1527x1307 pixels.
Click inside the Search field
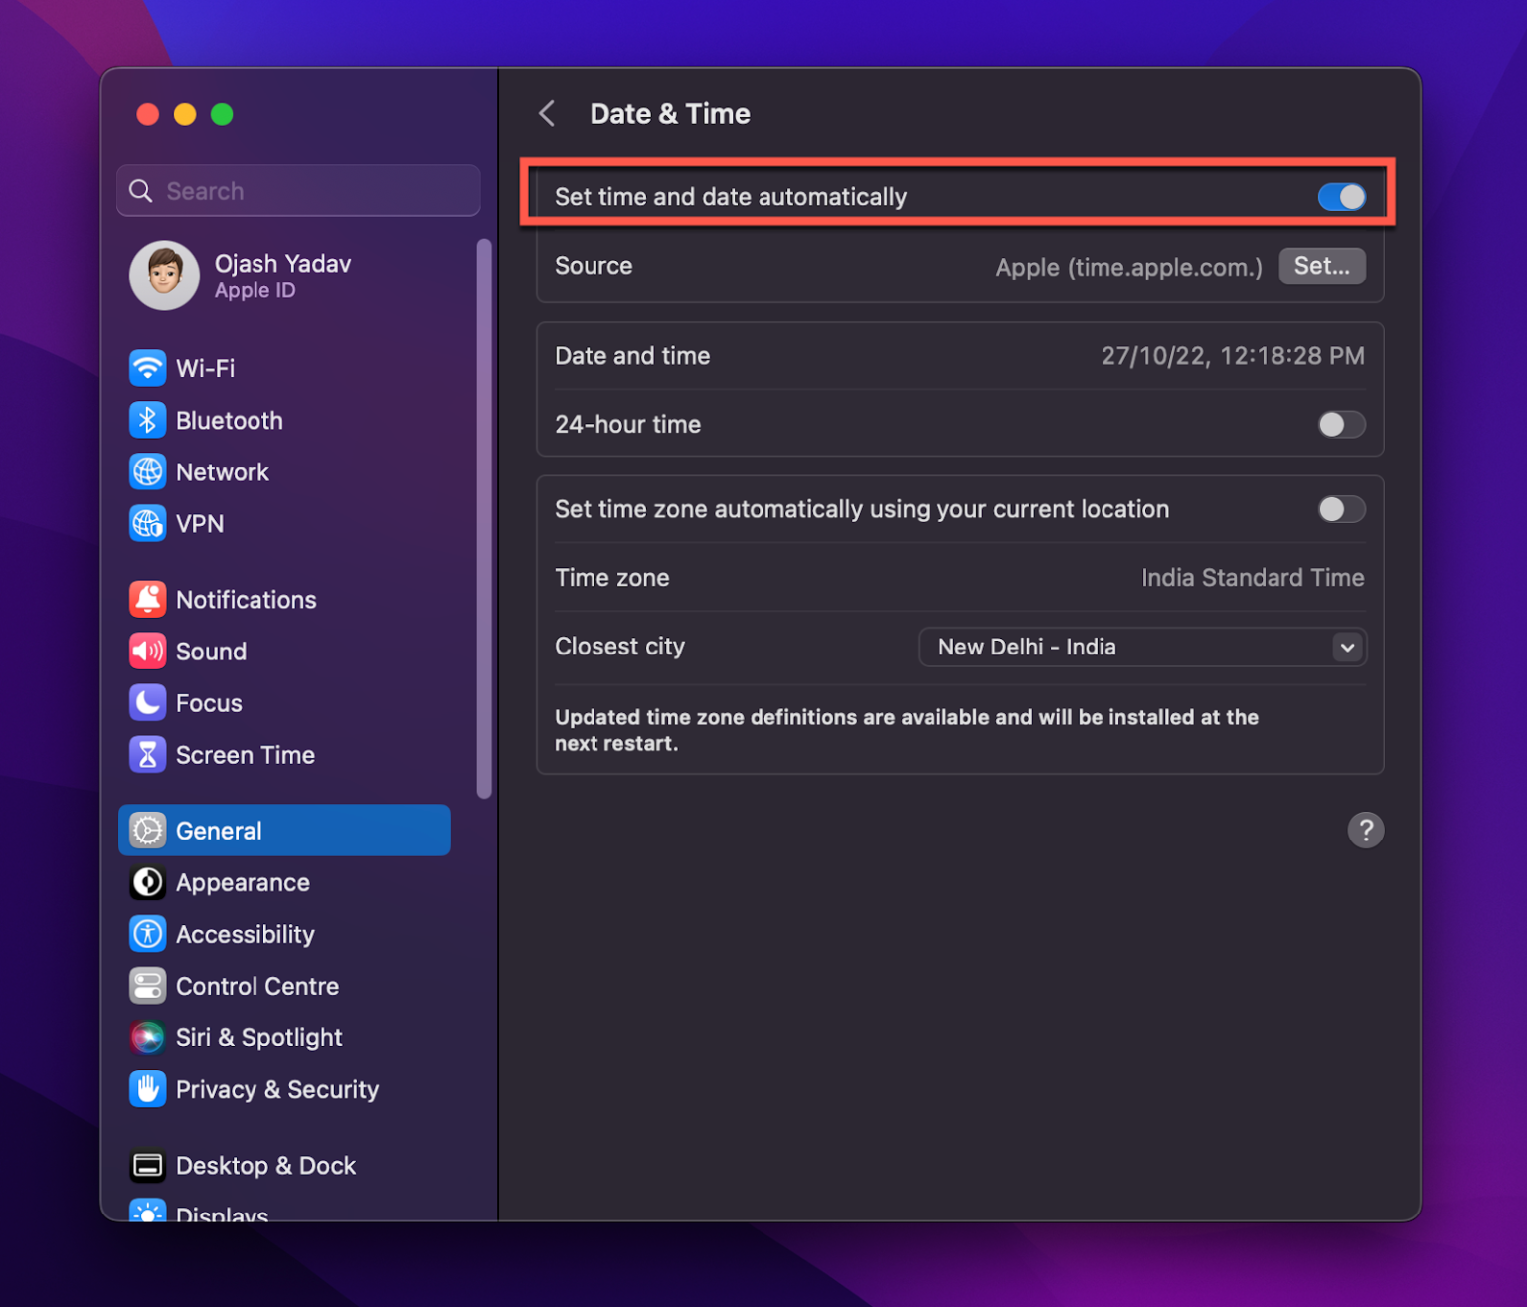[298, 190]
